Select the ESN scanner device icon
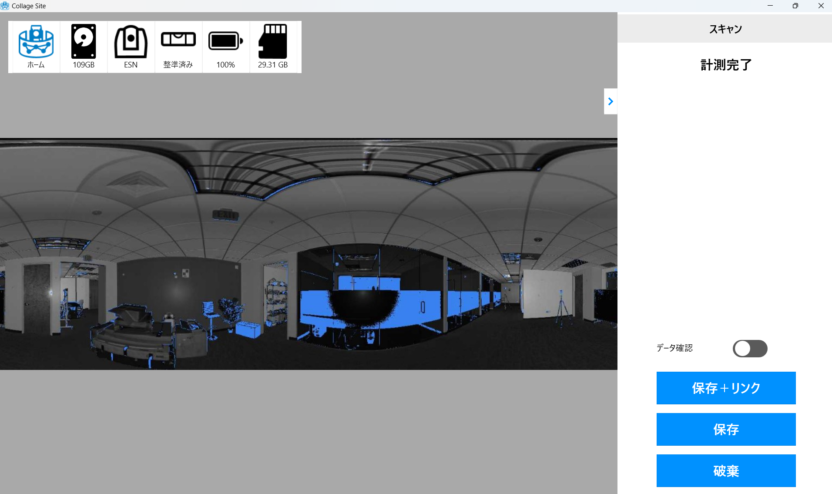 coord(131,47)
